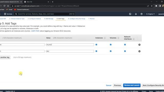The image size is (164, 92).
Task: Remove the dev tag row
Action: click(x=139, y=51)
